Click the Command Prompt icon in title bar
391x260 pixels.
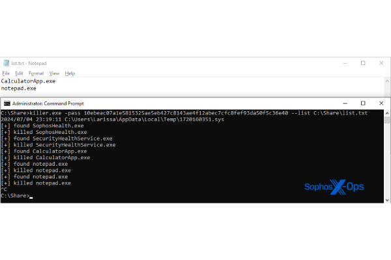click(7, 103)
